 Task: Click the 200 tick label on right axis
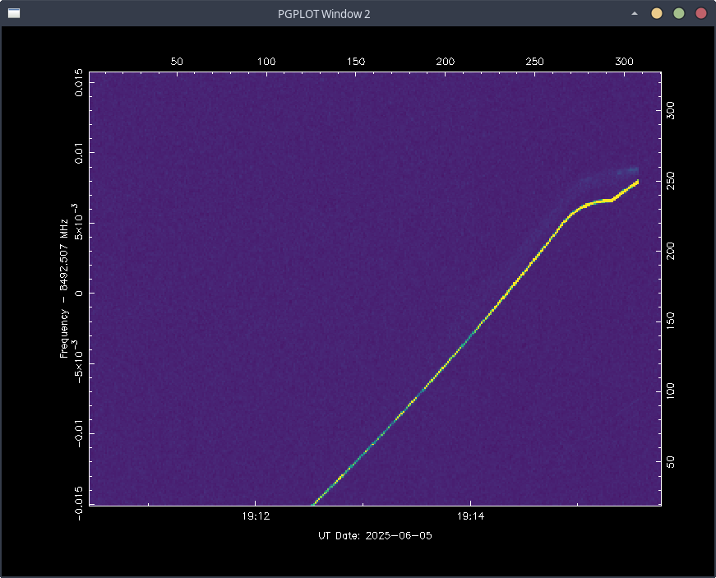672,251
